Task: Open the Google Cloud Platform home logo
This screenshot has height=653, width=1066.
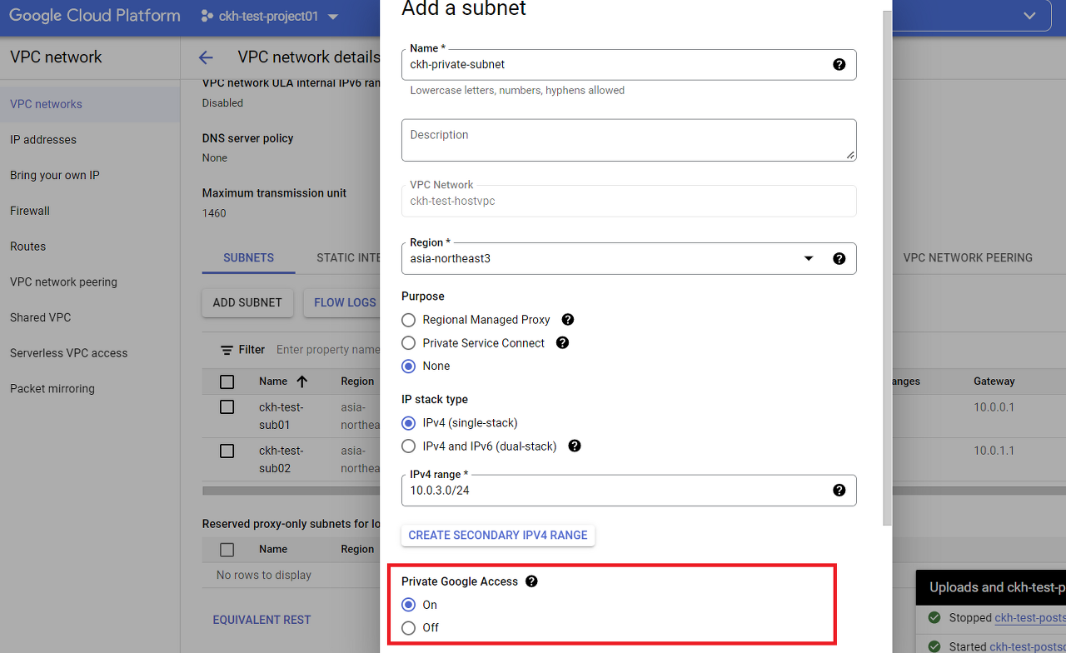Action: (95, 16)
